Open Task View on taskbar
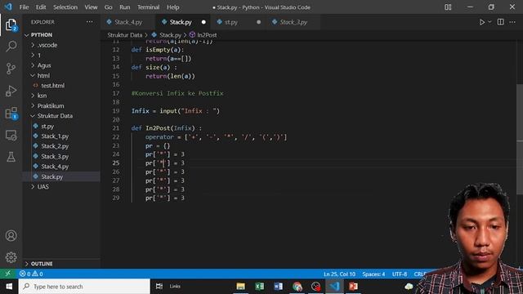 point(159,286)
